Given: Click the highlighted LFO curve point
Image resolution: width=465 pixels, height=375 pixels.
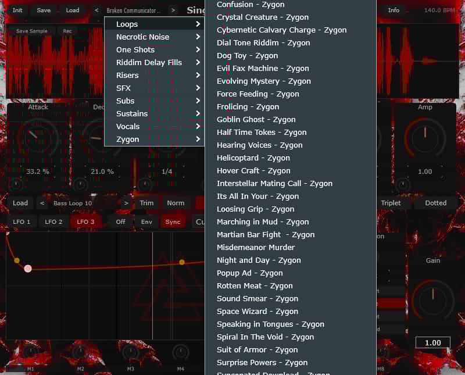Looking at the screenshot, I should coord(28,269).
